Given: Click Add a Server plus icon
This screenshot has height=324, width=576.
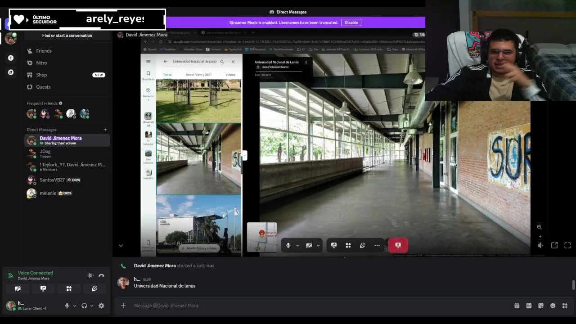Looking at the screenshot, I should 11,58.
